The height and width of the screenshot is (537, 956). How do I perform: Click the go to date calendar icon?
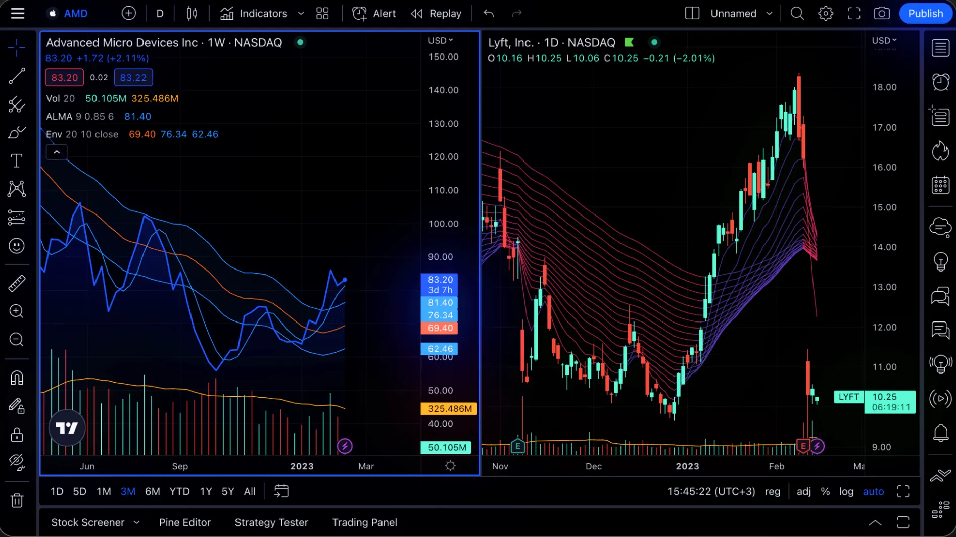pos(281,491)
